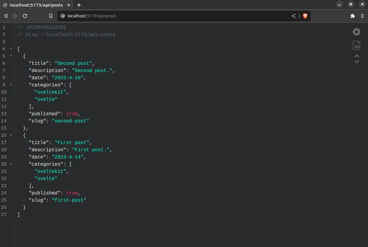The image size is (368, 247).
Task: Open the browser hamburger menu
Action: point(362,16)
